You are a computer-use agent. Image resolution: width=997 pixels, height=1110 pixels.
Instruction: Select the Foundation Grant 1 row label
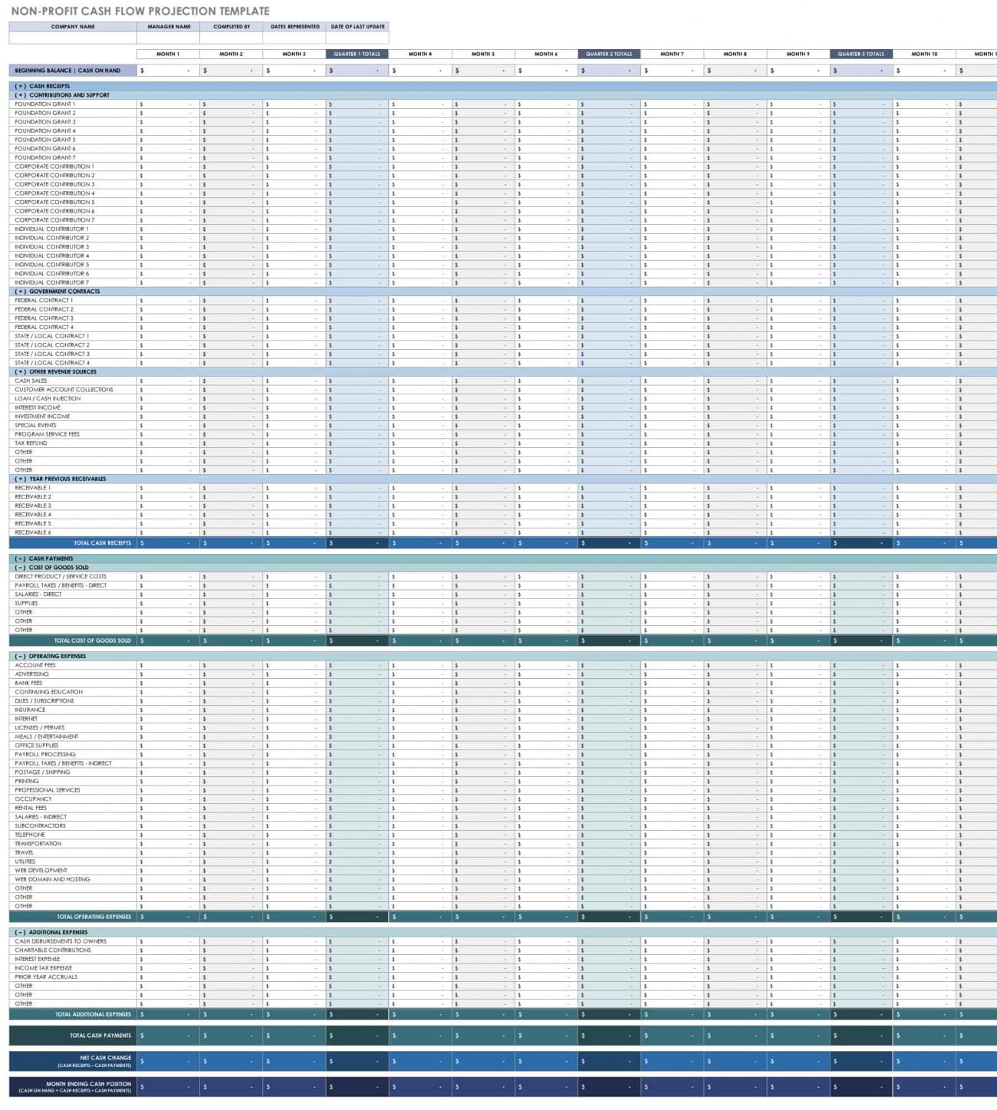[45, 104]
